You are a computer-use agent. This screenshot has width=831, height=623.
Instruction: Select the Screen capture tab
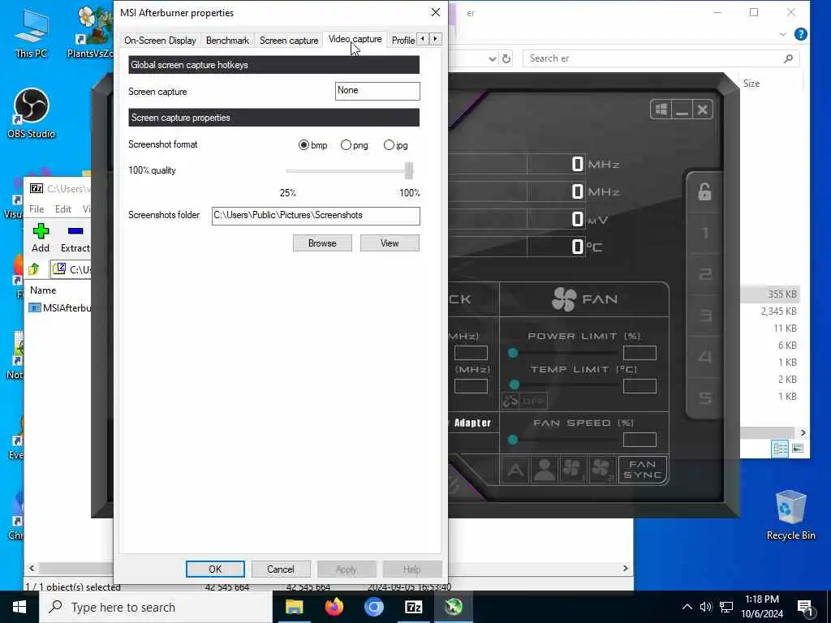point(289,41)
